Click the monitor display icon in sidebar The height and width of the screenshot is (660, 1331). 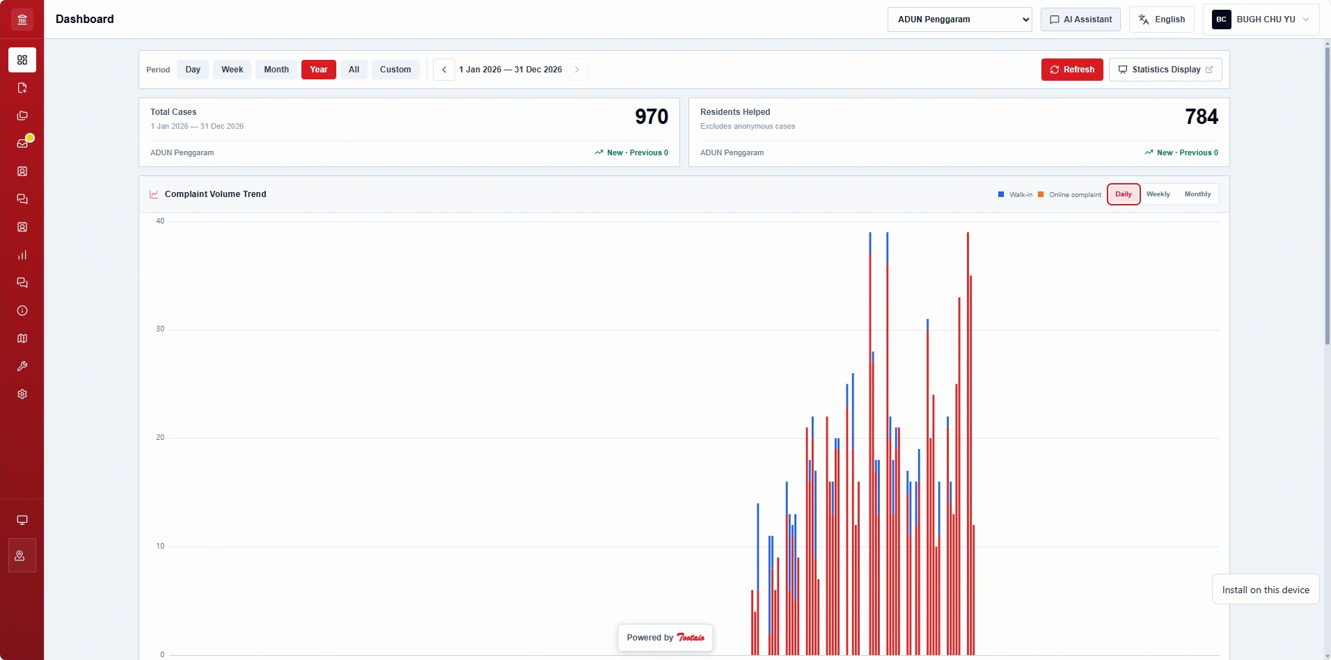coord(22,520)
